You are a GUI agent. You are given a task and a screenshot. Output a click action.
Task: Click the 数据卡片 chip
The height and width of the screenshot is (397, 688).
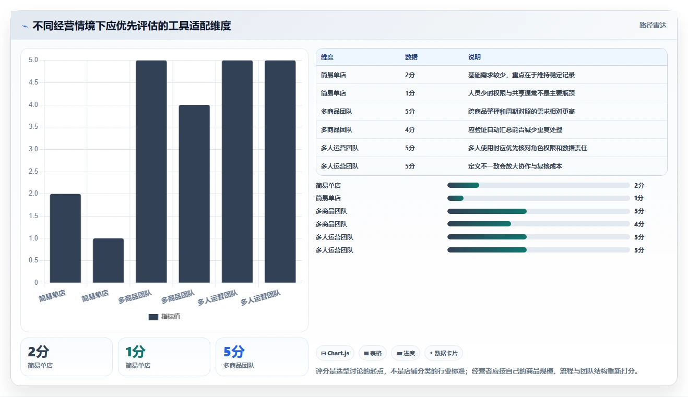coord(444,353)
